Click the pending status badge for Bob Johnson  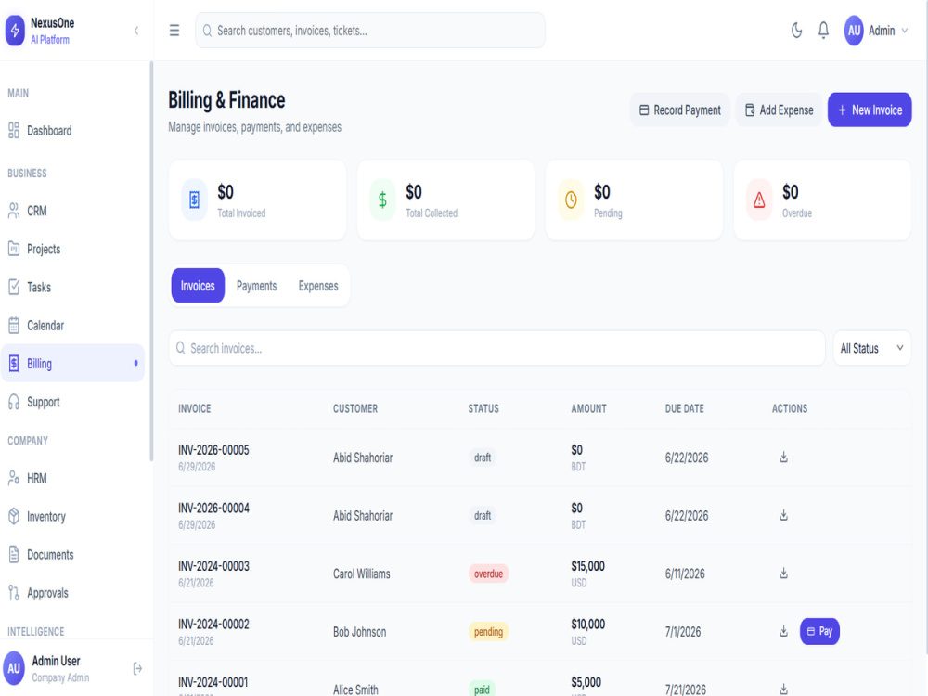488,631
